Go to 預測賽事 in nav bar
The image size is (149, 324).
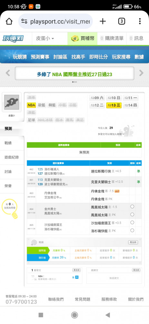point(40,57)
